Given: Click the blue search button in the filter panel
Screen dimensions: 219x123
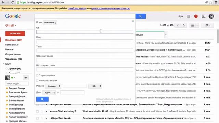Looking at the screenshot, I should click(x=42, y=99).
